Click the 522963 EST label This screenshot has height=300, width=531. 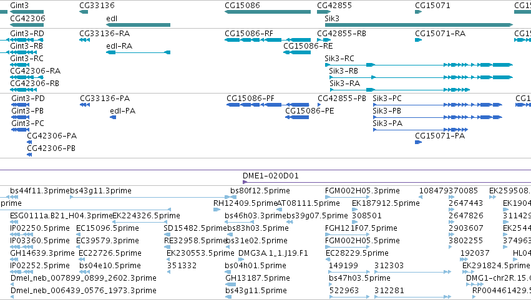click(344, 291)
